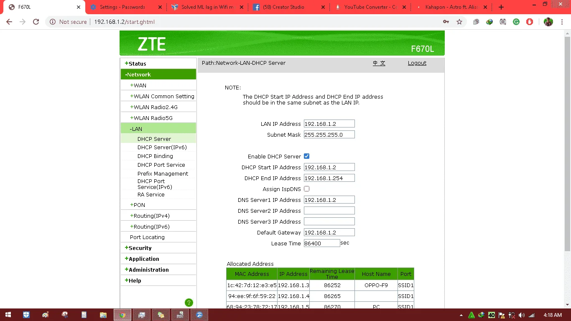Switch to the Creator Studio tab
Viewport: 571px width, 321px height.
tap(289, 7)
